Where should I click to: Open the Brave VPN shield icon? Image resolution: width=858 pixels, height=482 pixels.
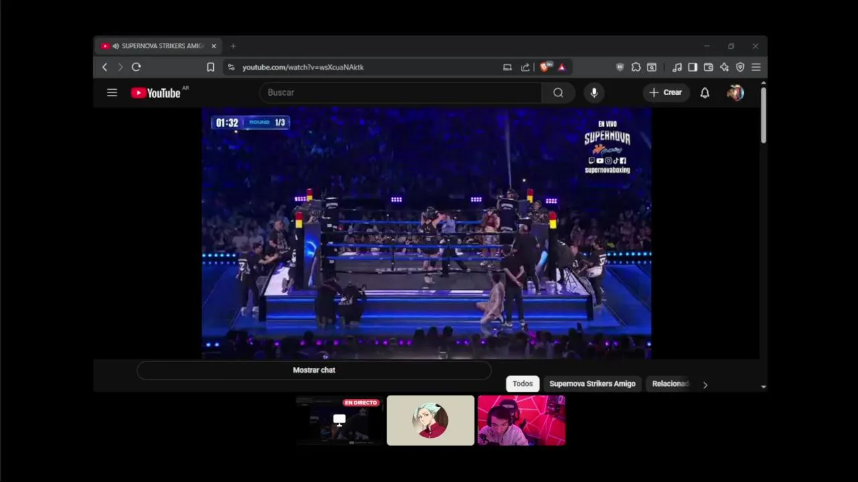tap(740, 67)
